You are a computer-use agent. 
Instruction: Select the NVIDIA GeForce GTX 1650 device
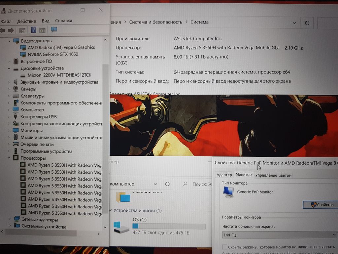(53, 54)
